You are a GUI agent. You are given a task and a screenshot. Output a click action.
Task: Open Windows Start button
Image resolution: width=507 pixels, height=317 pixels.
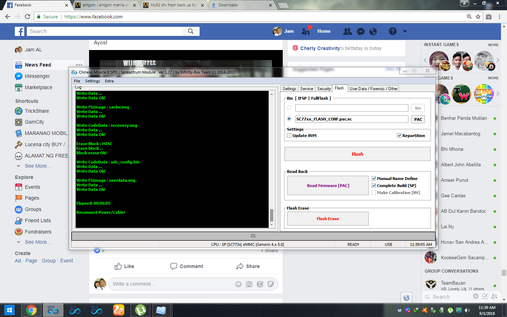click(x=10, y=310)
